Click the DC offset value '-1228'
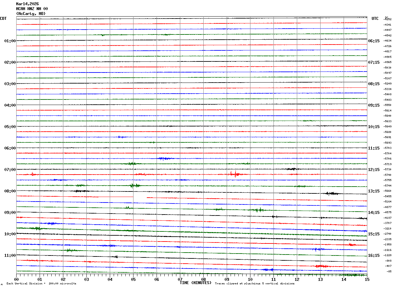This screenshot has height=288, width=393. [387, 255]
